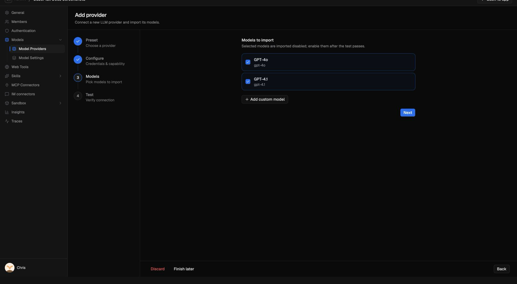The width and height of the screenshot is (517, 284).
Task: Click the 'Models to import' heading
Action: tap(258, 40)
